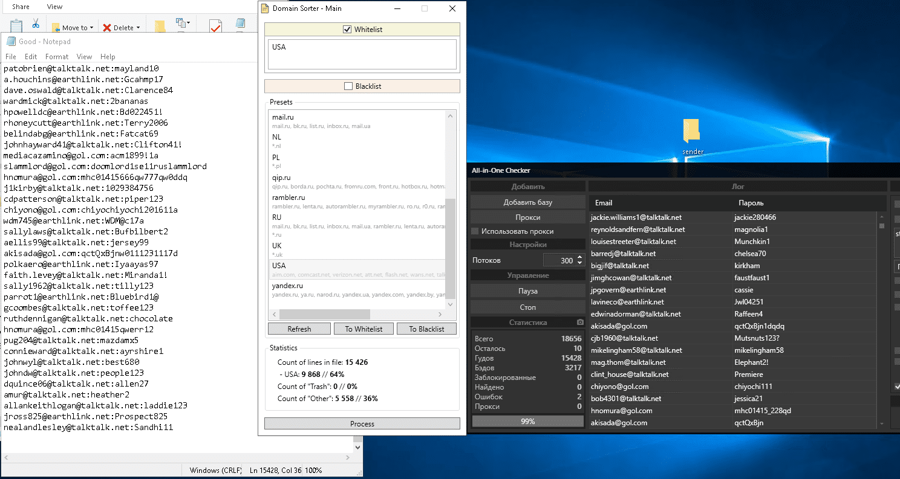This screenshot has height=479, width=900.
Task: Click the yellow New folder icon in ribbon
Action: click(160, 27)
